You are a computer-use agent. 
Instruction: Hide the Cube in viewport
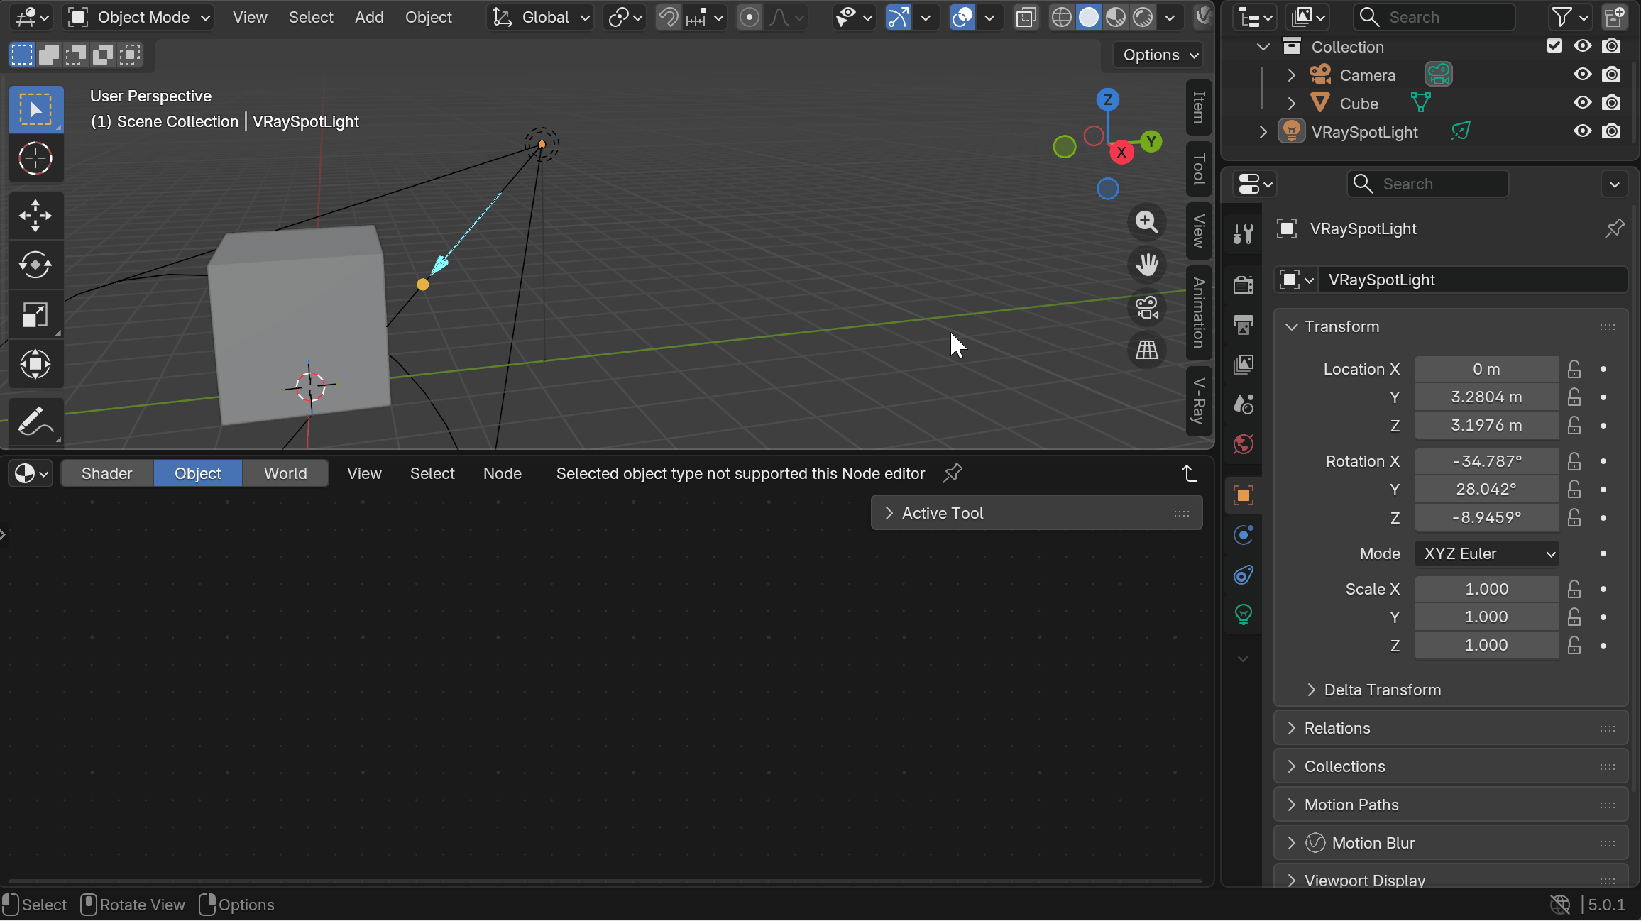[x=1583, y=103]
